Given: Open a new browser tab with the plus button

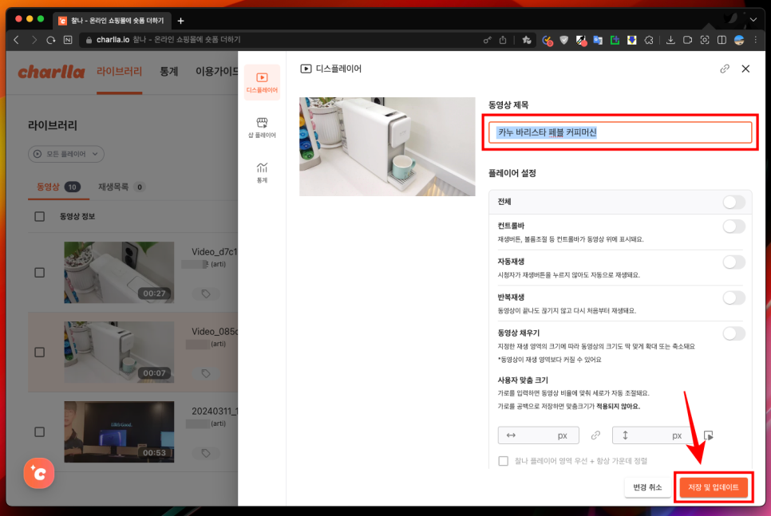Looking at the screenshot, I should coord(180,21).
